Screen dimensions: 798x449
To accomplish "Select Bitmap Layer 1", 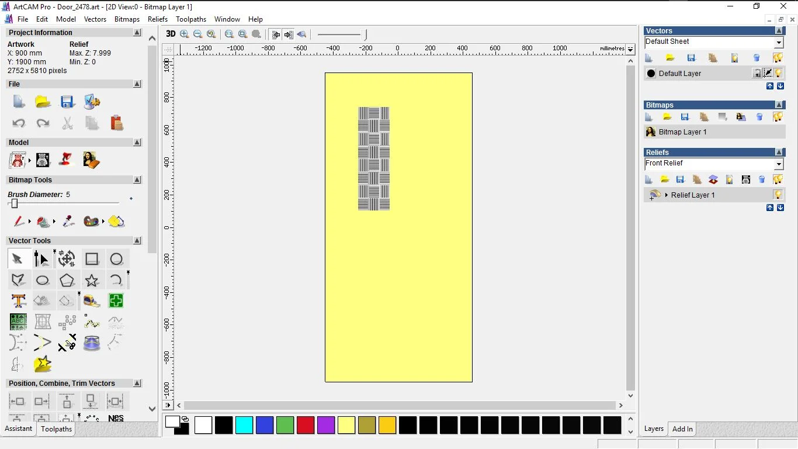I will pyautogui.click(x=682, y=132).
